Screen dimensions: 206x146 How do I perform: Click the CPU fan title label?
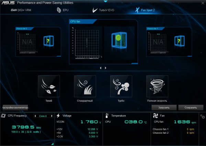tap(75, 22)
